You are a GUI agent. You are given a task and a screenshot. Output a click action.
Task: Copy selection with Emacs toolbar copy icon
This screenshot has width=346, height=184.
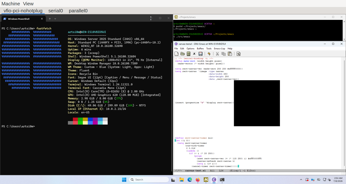[x=224, y=54]
